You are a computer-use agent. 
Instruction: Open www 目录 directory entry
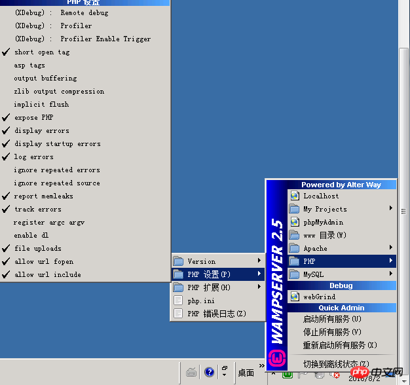342,235
